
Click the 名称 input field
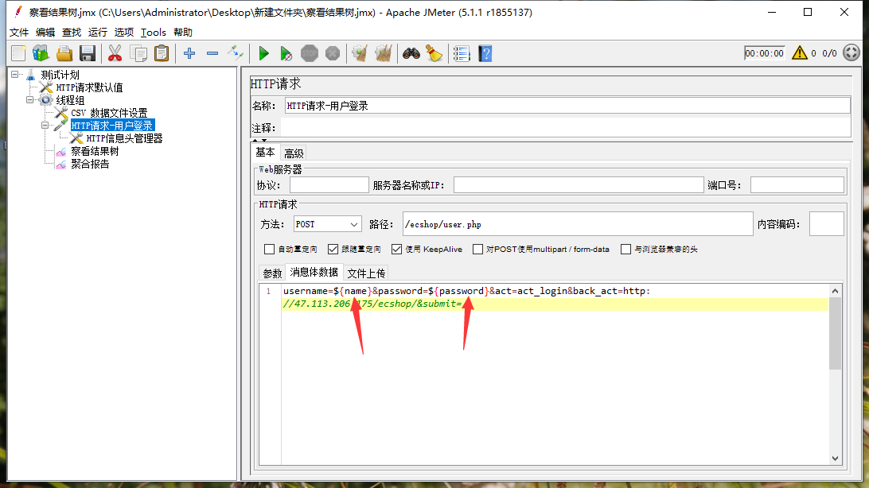click(567, 106)
